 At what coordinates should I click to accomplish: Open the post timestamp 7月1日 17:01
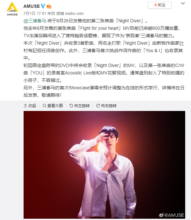click(35, 14)
